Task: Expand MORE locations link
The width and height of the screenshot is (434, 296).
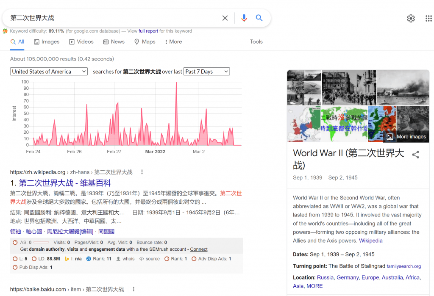Action: (x=314, y=286)
